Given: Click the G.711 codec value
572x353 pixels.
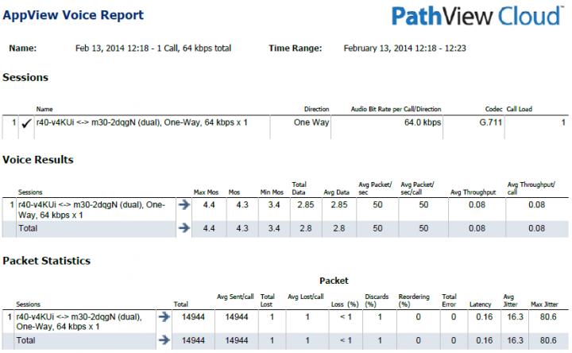Looking at the screenshot, I should [x=491, y=122].
